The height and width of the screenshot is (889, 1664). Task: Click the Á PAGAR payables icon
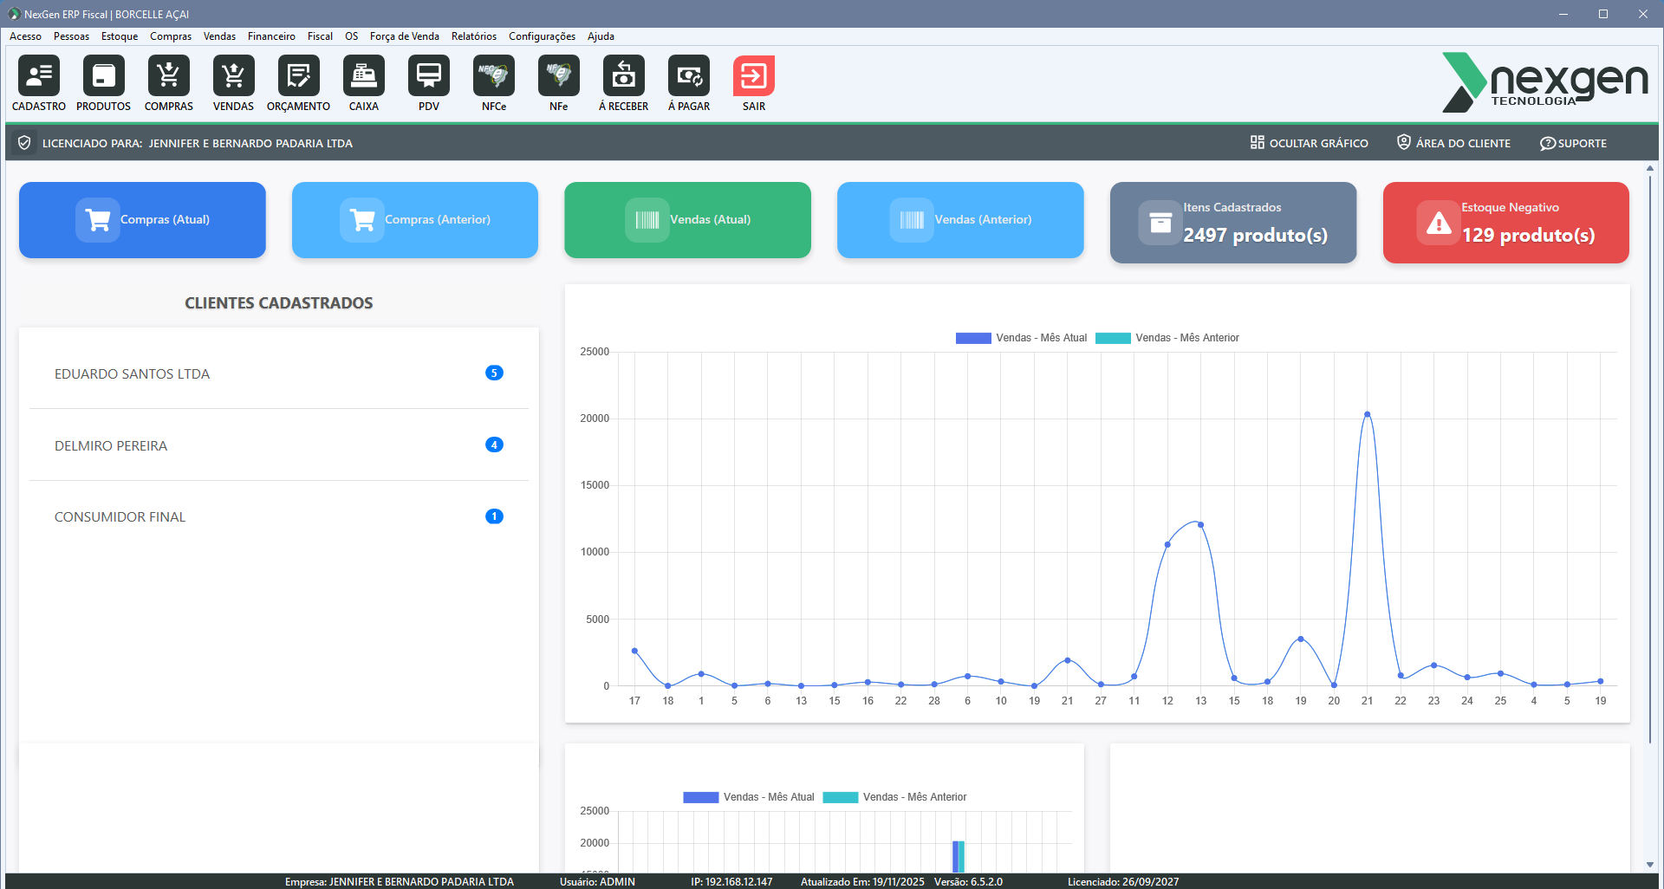[689, 76]
